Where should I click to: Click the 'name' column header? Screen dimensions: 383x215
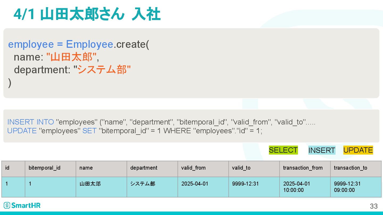tap(101, 169)
